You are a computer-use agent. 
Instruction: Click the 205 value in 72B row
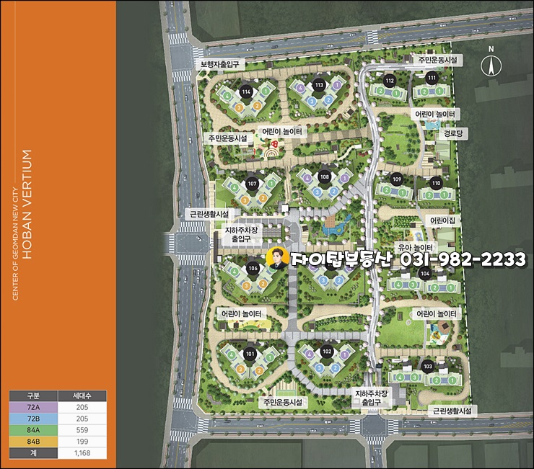pyautogui.click(x=82, y=419)
